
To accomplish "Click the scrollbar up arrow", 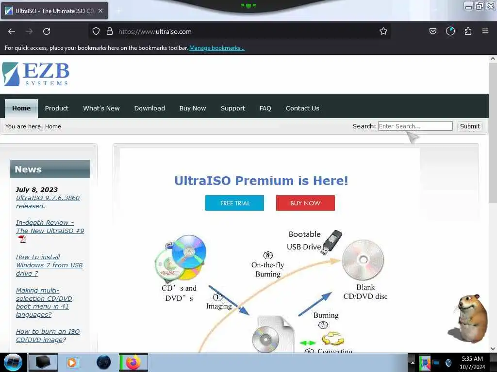I will point(493,59).
